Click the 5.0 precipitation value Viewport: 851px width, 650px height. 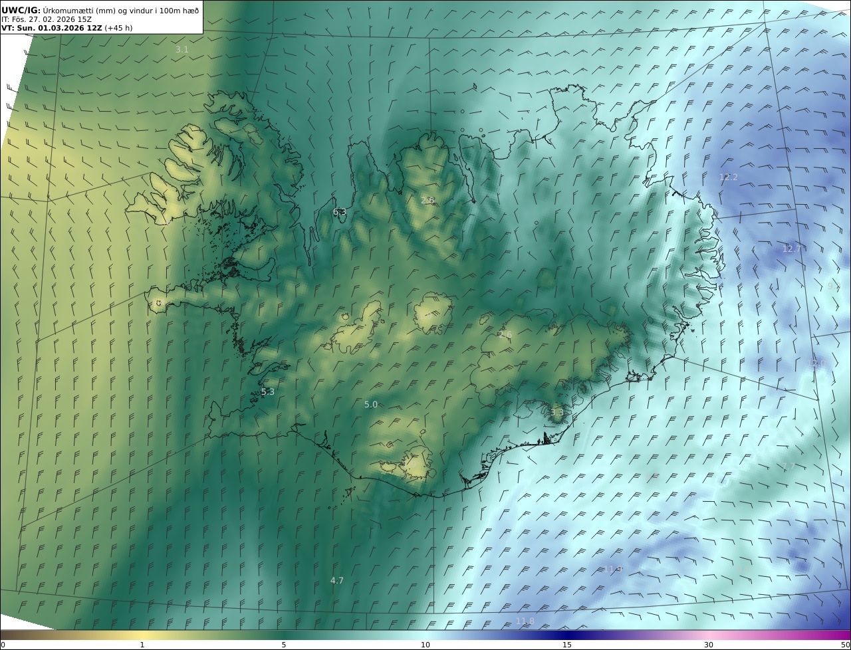[370, 405]
